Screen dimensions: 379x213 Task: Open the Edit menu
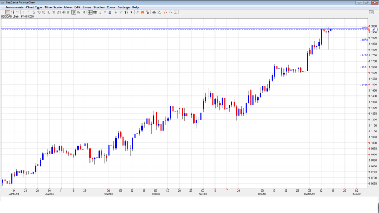(77, 7)
